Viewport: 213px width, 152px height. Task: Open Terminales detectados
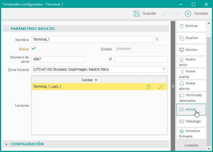pyautogui.click(x=191, y=98)
